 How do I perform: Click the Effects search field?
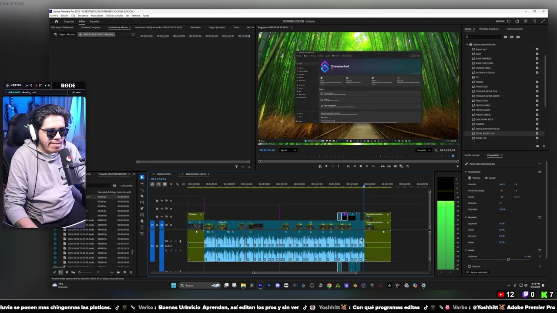click(x=484, y=37)
